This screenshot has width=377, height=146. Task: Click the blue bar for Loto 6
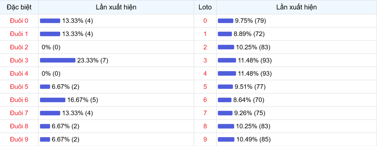[x=225, y=100]
